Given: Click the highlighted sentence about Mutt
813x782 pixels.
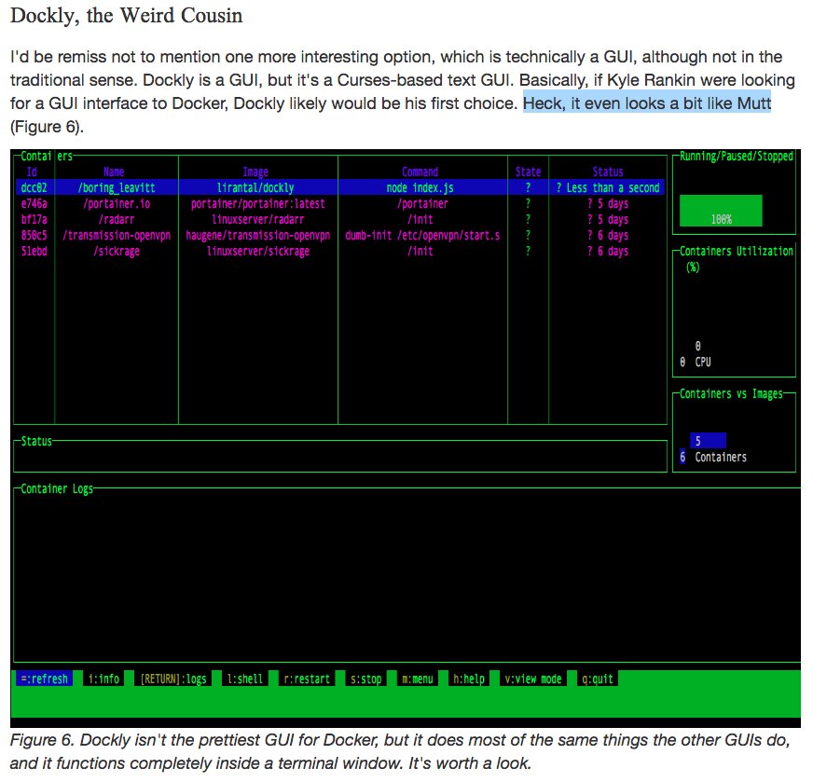Looking at the screenshot, I should pos(646,103).
